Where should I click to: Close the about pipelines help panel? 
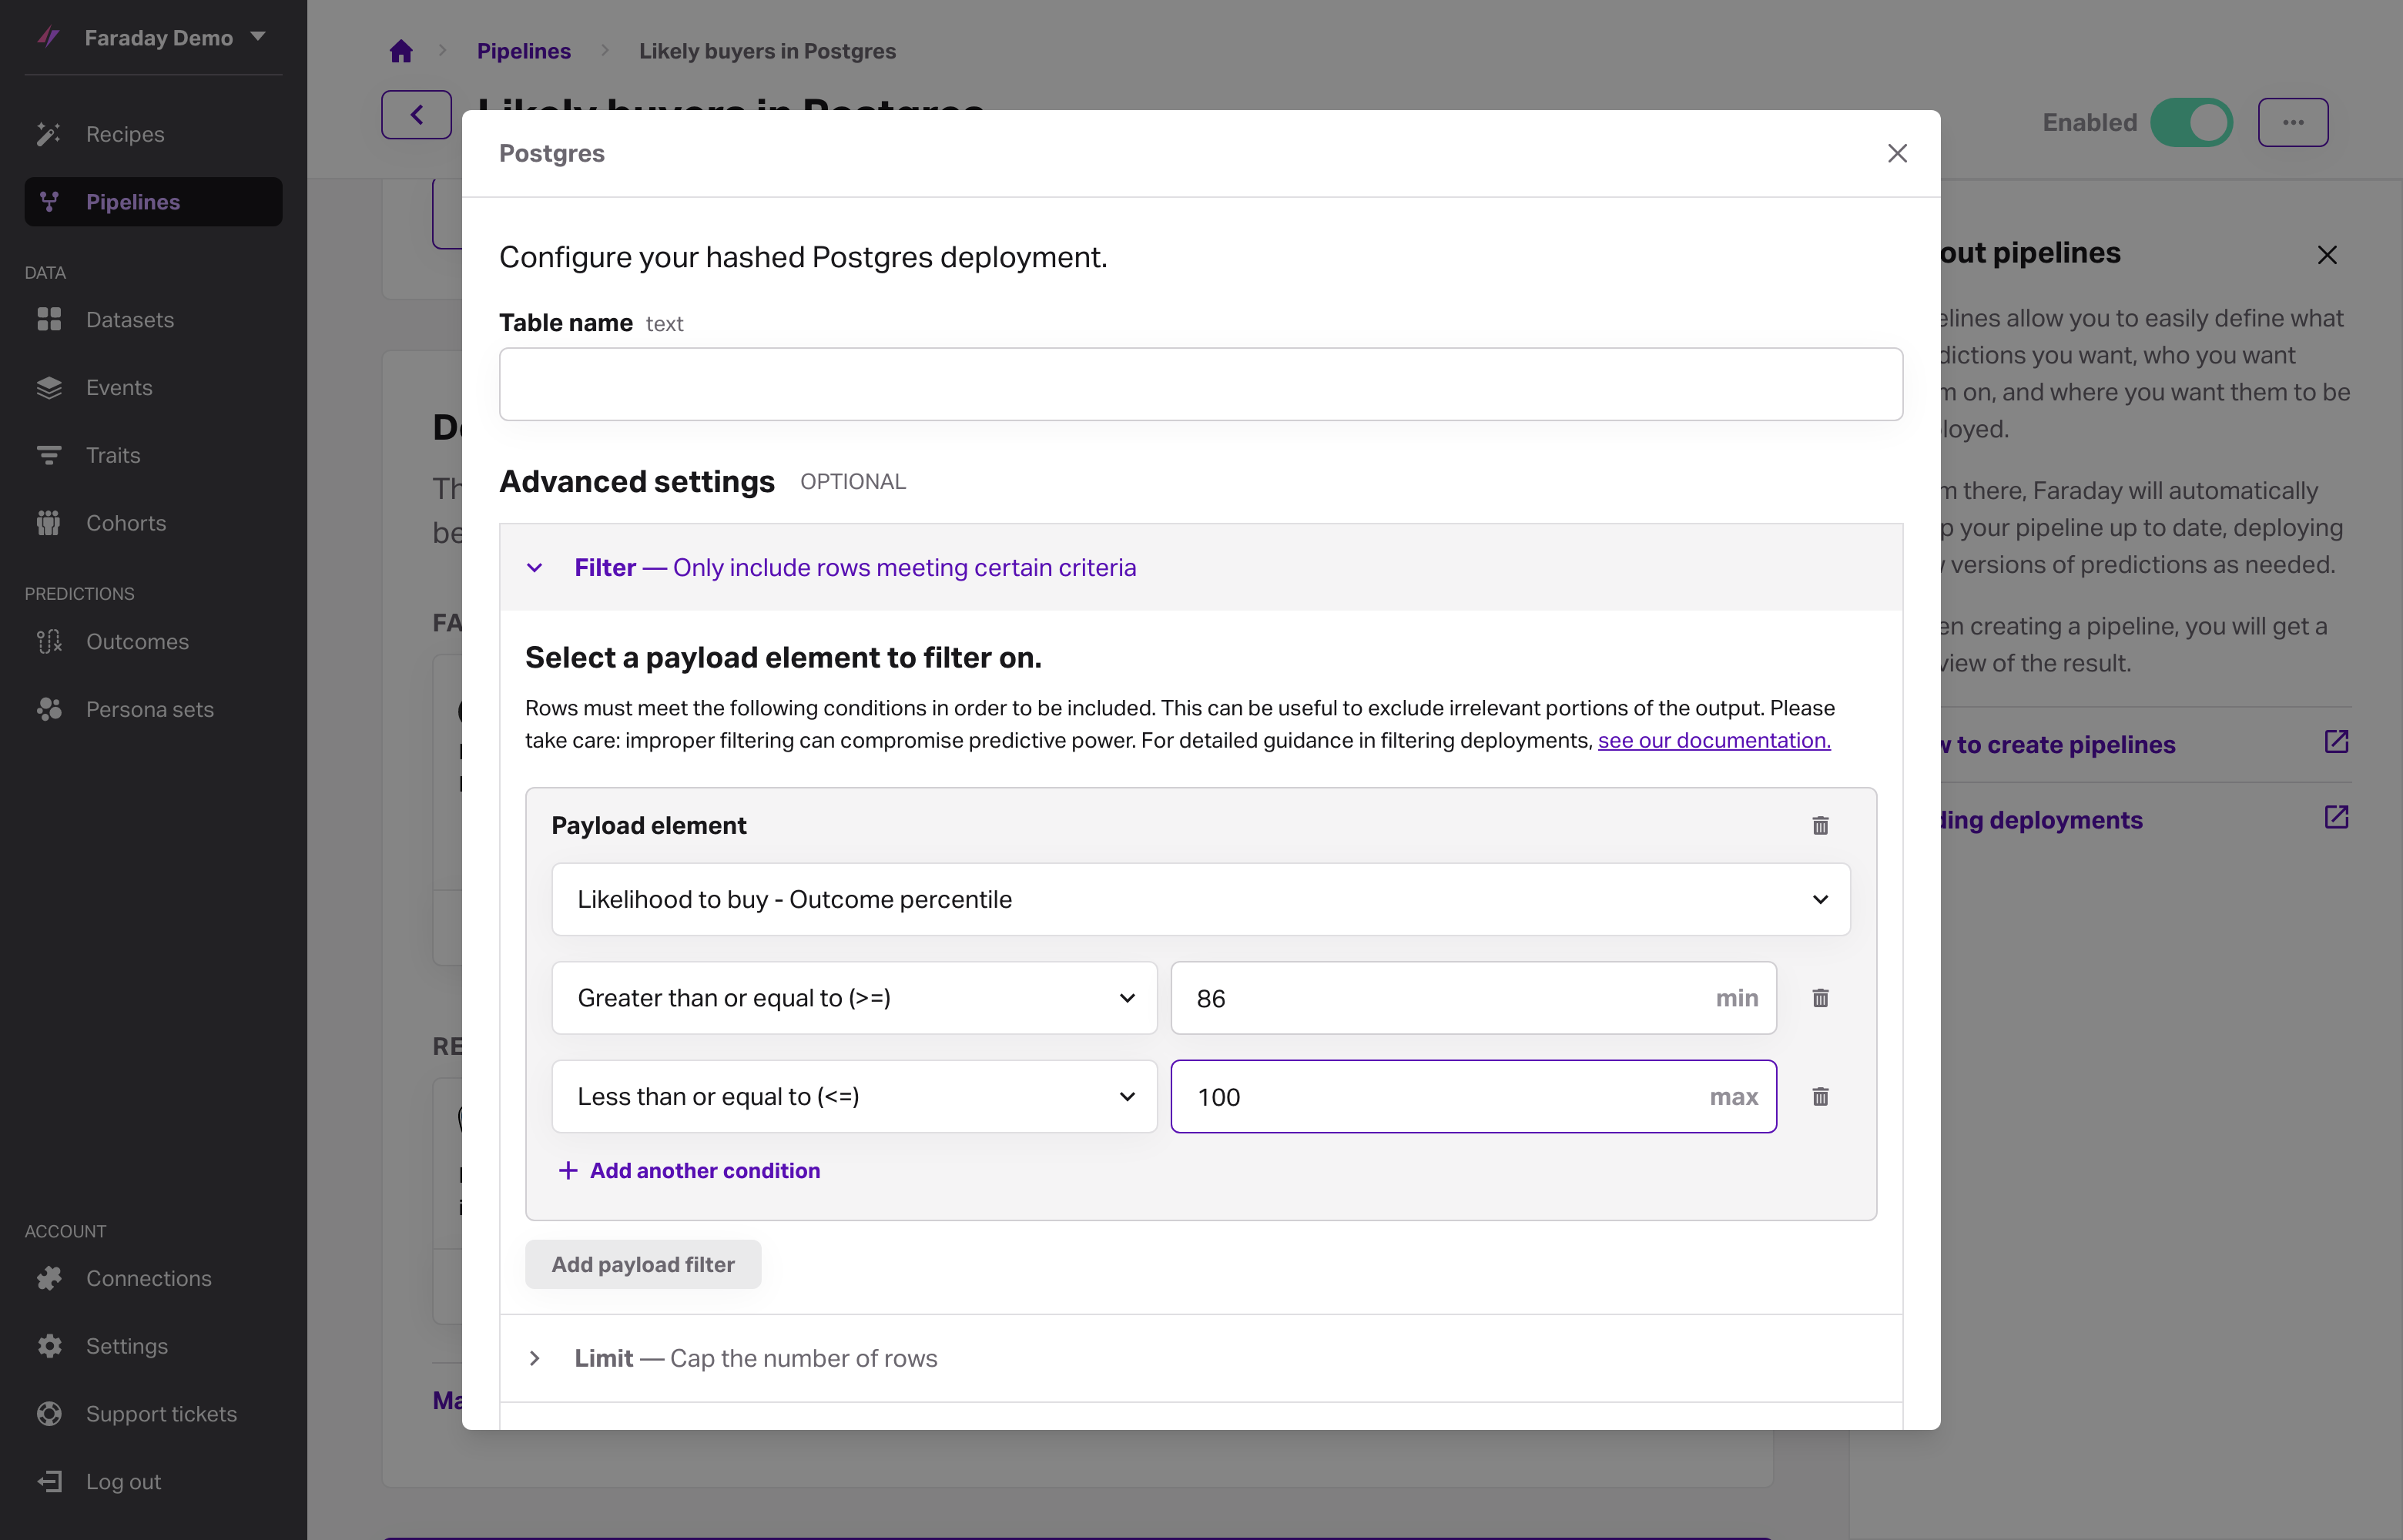click(2327, 255)
